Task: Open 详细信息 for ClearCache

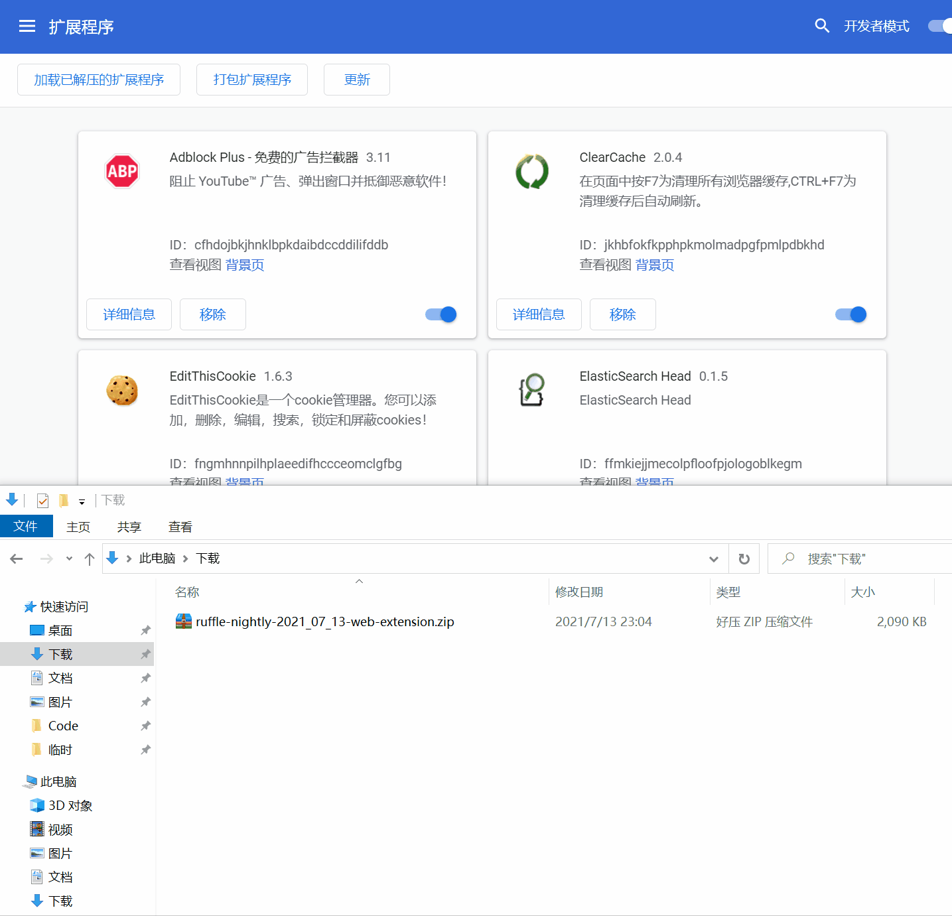Action: [539, 314]
